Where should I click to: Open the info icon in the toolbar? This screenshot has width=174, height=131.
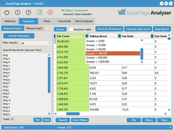coord(17,12)
